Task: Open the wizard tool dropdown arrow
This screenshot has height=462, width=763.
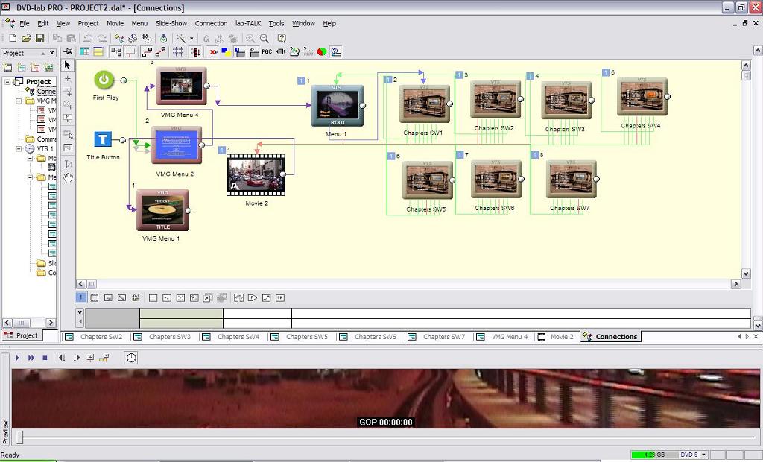Action: 191,38
